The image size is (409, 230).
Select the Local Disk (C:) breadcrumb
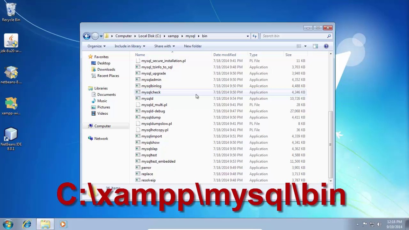click(150, 36)
